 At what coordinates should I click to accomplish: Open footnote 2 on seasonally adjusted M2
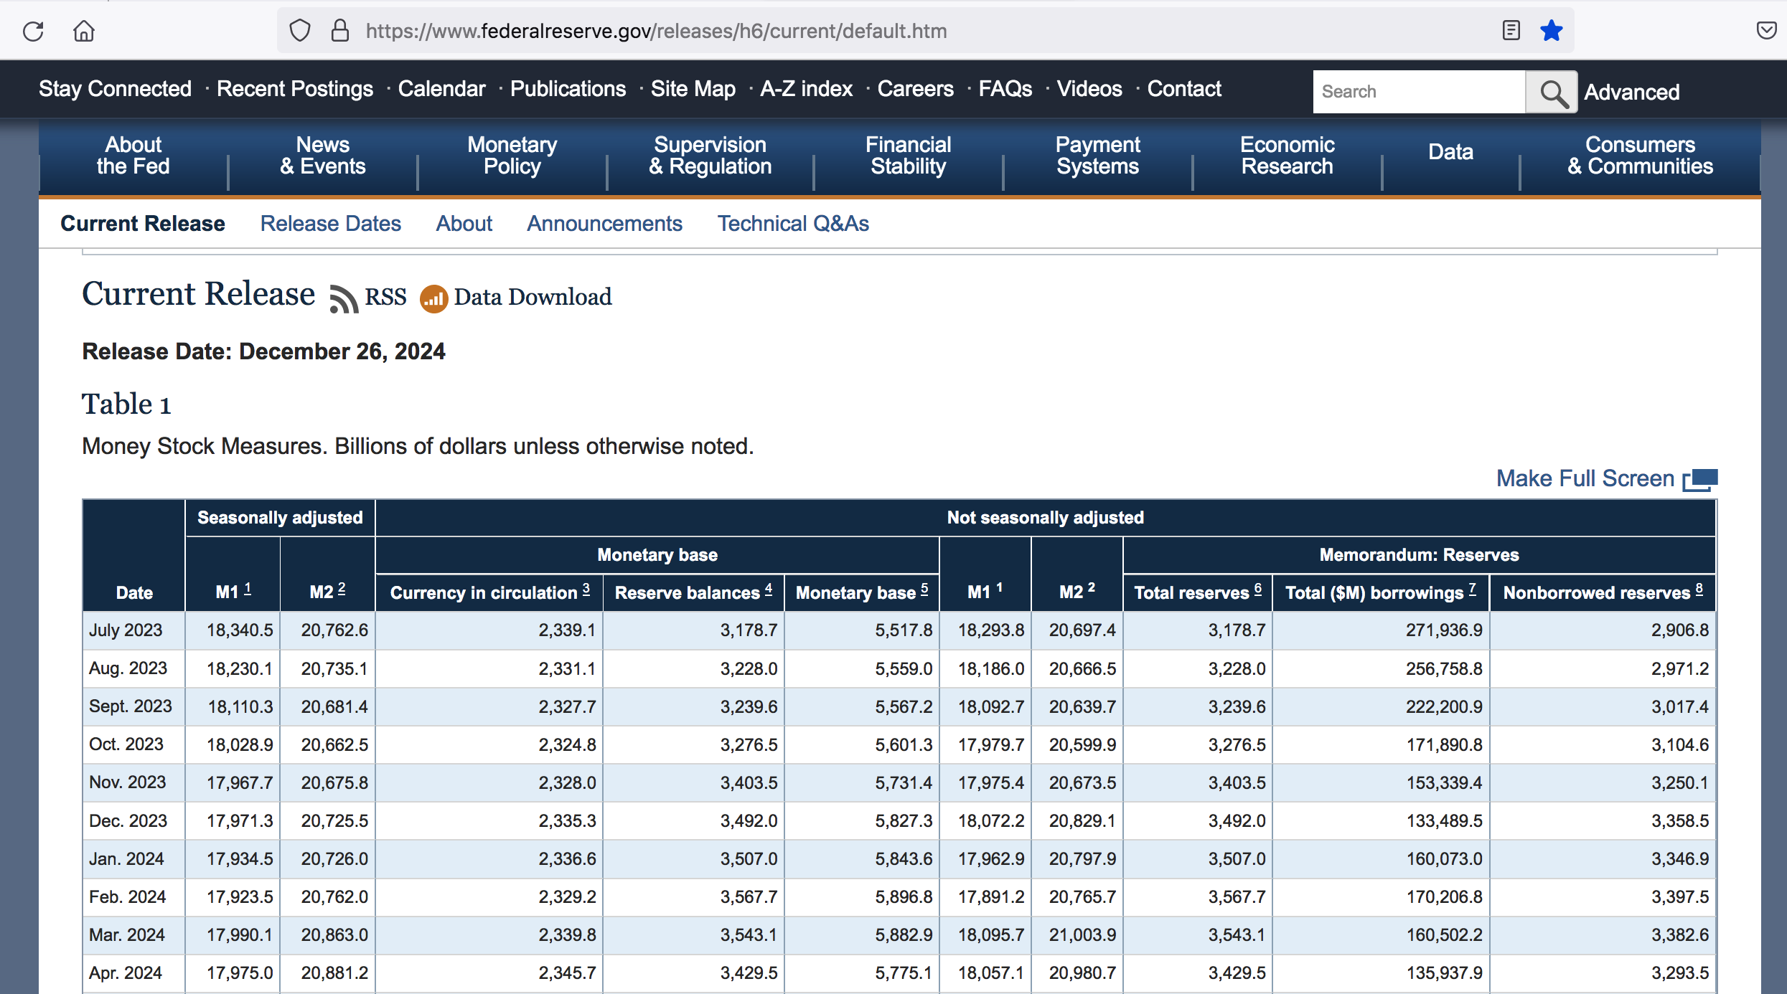coord(342,589)
